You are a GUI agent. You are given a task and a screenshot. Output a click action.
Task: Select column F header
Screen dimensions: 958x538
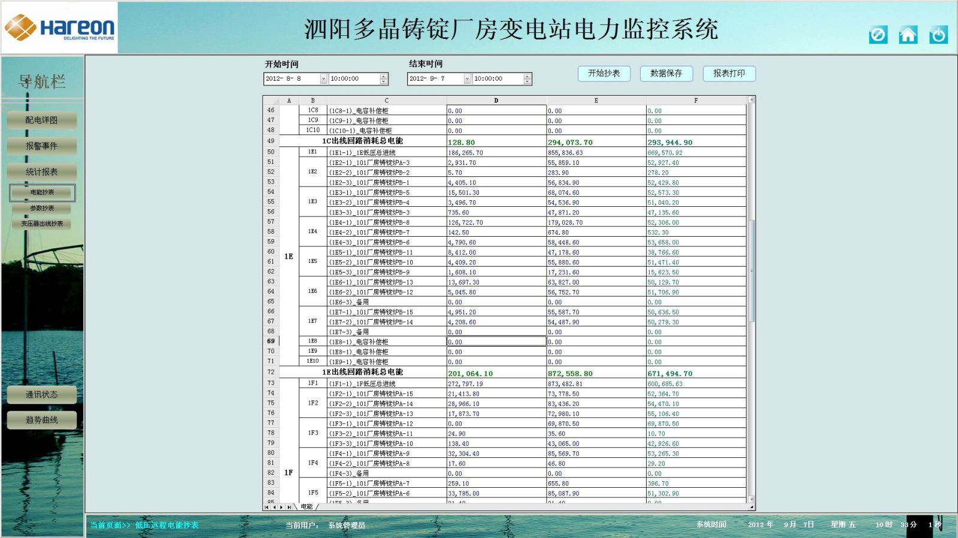pyautogui.click(x=696, y=100)
